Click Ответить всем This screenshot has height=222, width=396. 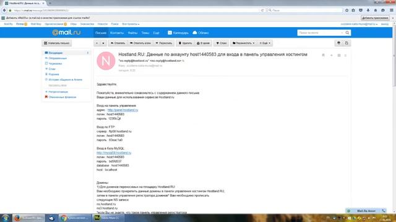pyautogui.click(x=140, y=43)
